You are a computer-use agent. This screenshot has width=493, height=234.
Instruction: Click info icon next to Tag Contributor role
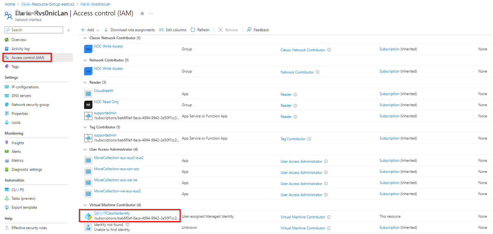click(x=309, y=139)
